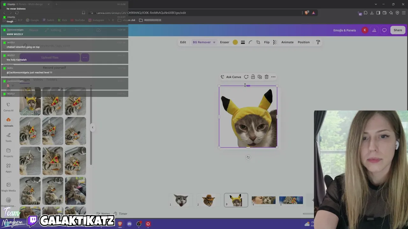Open the Edit image option
The width and height of the screenshot is (408, 229).
pos(183,42)
